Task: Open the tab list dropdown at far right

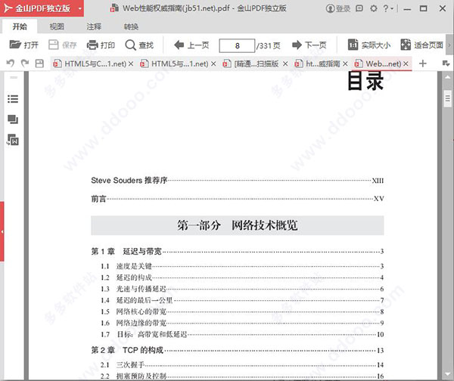Action: [x=446, y=63]
